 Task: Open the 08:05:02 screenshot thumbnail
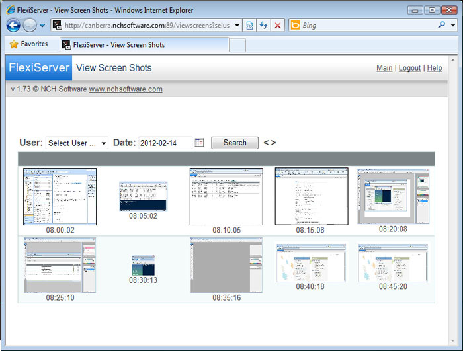coord(144,196)
